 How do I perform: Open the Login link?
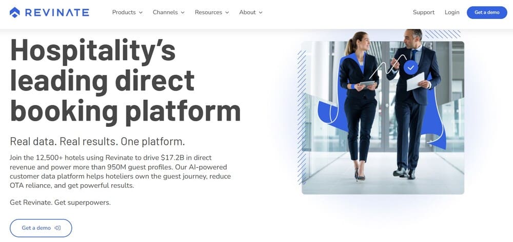tap(452, 12)
